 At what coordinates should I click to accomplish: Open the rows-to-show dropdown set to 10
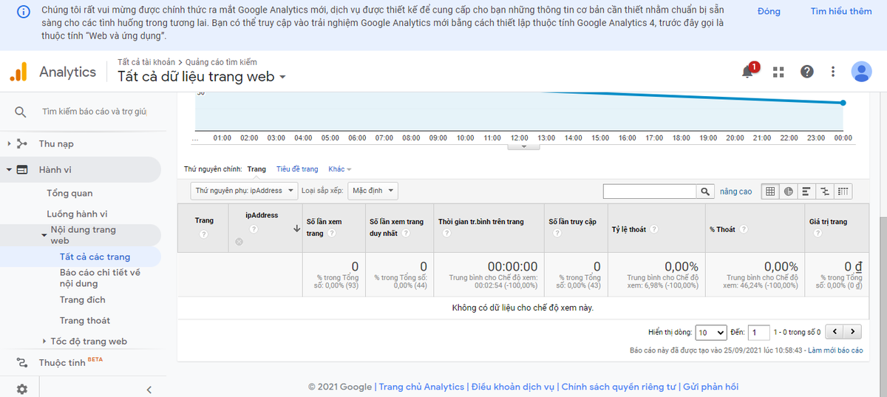[711, 332]
